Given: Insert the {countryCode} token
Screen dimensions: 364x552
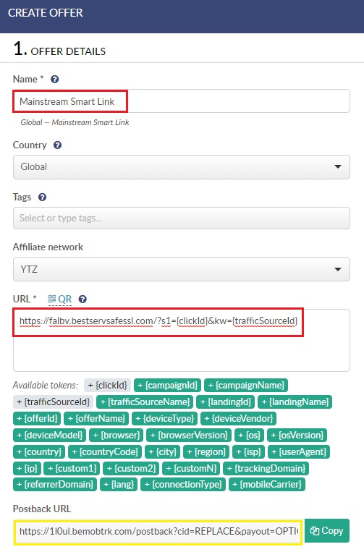Looking at the screenshot, I should click(105, 451).
